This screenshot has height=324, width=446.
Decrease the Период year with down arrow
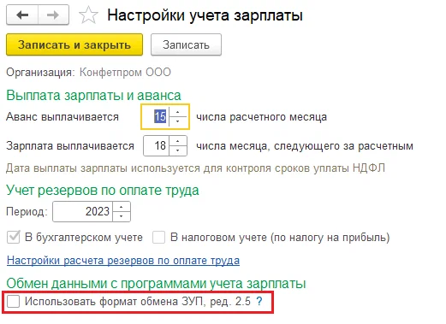tap(122, 216)
